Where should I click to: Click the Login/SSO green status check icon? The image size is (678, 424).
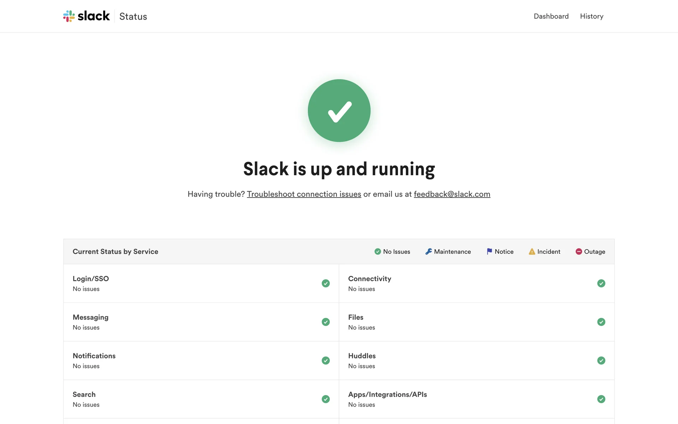(326, 283)
